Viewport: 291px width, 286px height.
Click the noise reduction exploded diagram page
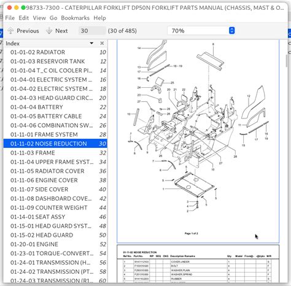[198, 141]
